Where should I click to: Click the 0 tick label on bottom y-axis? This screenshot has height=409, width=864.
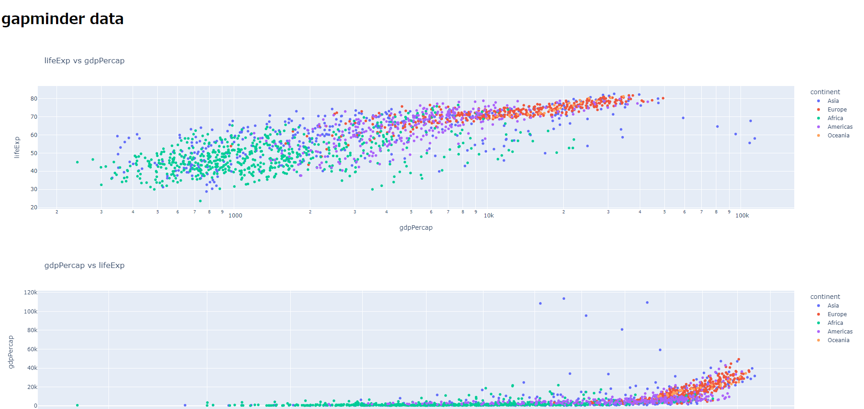(36, 406)
